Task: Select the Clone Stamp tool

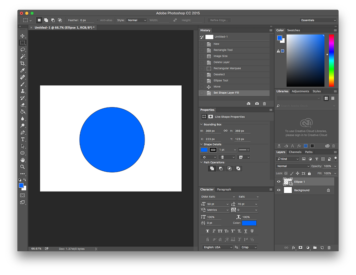Action: [x=22, y=91]
